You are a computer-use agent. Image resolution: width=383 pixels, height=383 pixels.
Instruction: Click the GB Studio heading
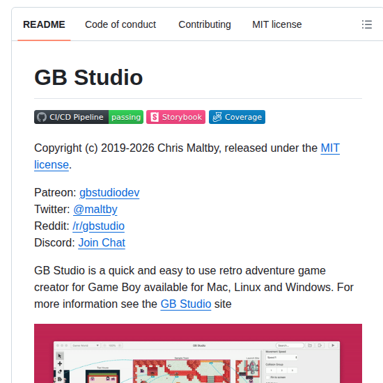tap(88, 77)
